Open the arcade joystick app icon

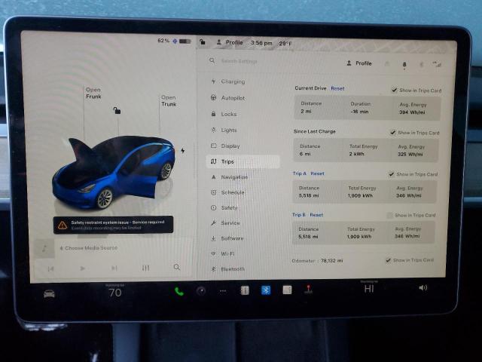click(x=308, y=290)
